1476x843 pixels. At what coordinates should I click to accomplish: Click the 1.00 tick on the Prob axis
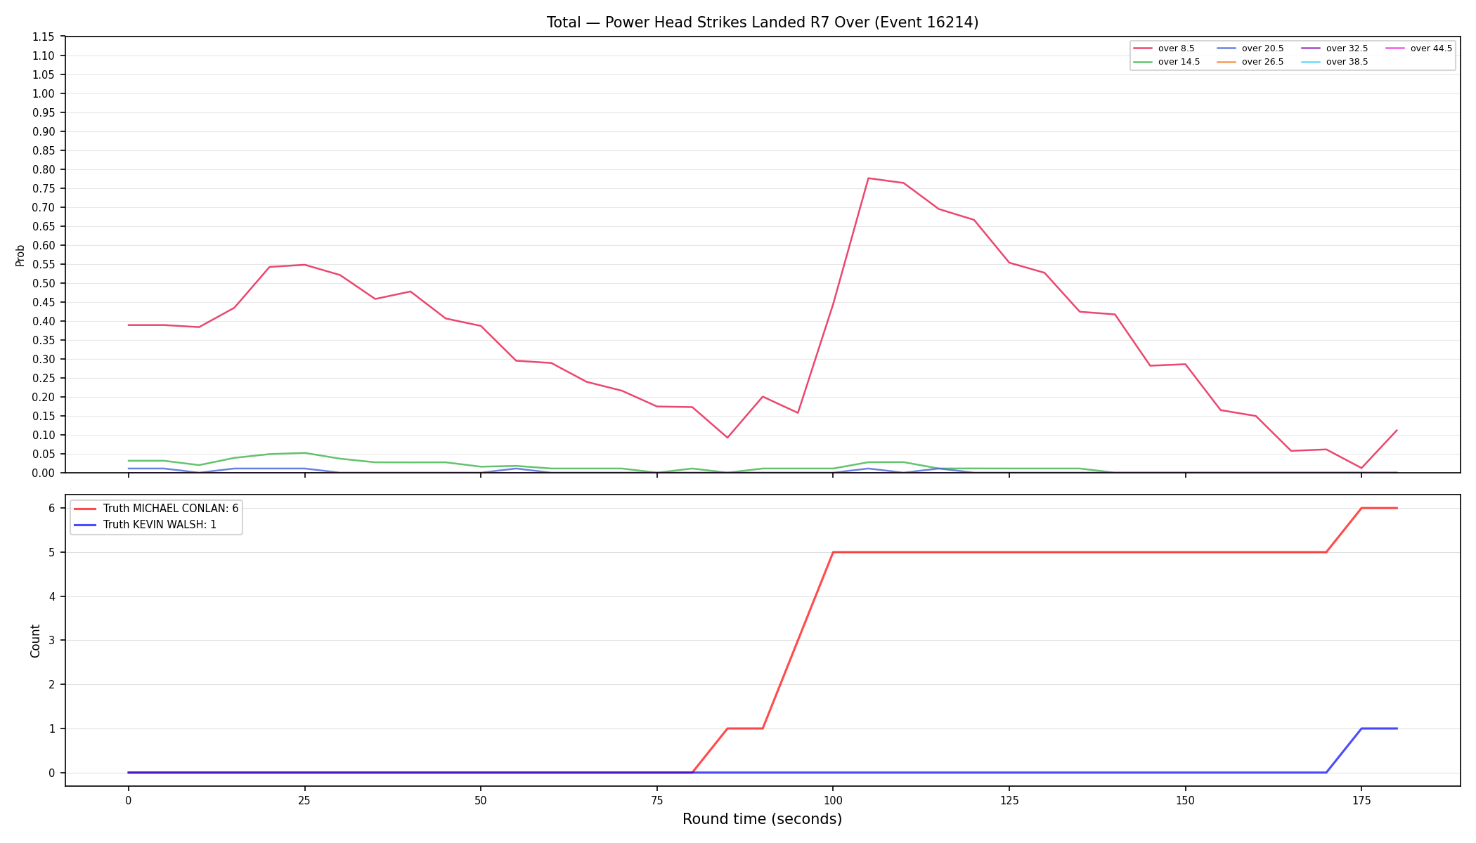(x=44, y=93)
